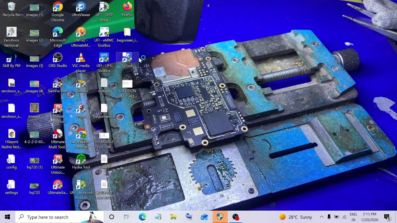Screen dimensions: 397x223
Task: Open UFI - UFS ToolBox shortcut
Action: coord(104,63)
